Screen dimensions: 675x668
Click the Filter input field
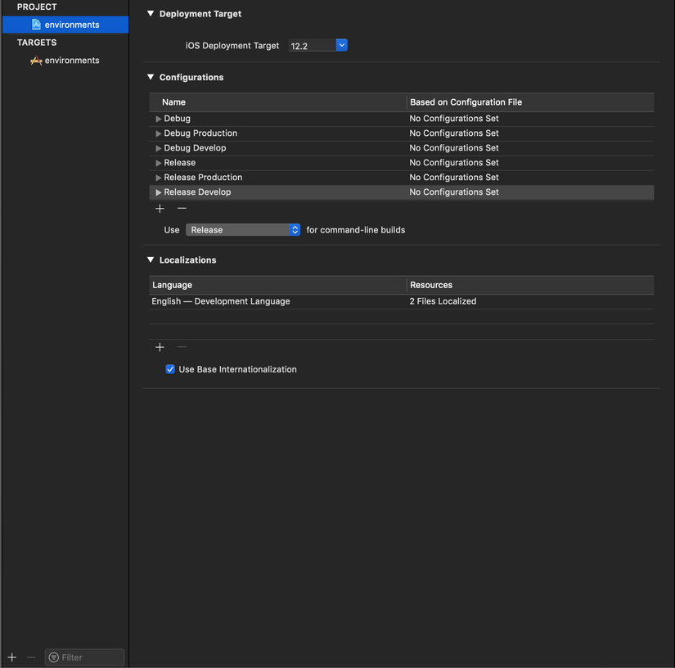pyautogui.click(x=85, y=657)
